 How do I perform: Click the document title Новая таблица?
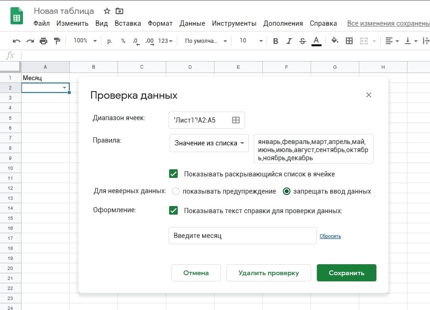[x=64, y=11]
